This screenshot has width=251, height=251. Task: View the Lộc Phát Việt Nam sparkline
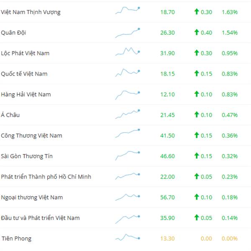(x=128, y=51)
